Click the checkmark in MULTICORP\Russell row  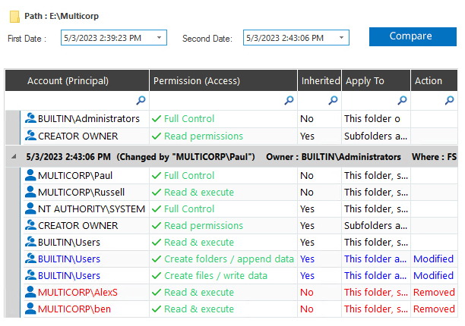tap(157, 193)
